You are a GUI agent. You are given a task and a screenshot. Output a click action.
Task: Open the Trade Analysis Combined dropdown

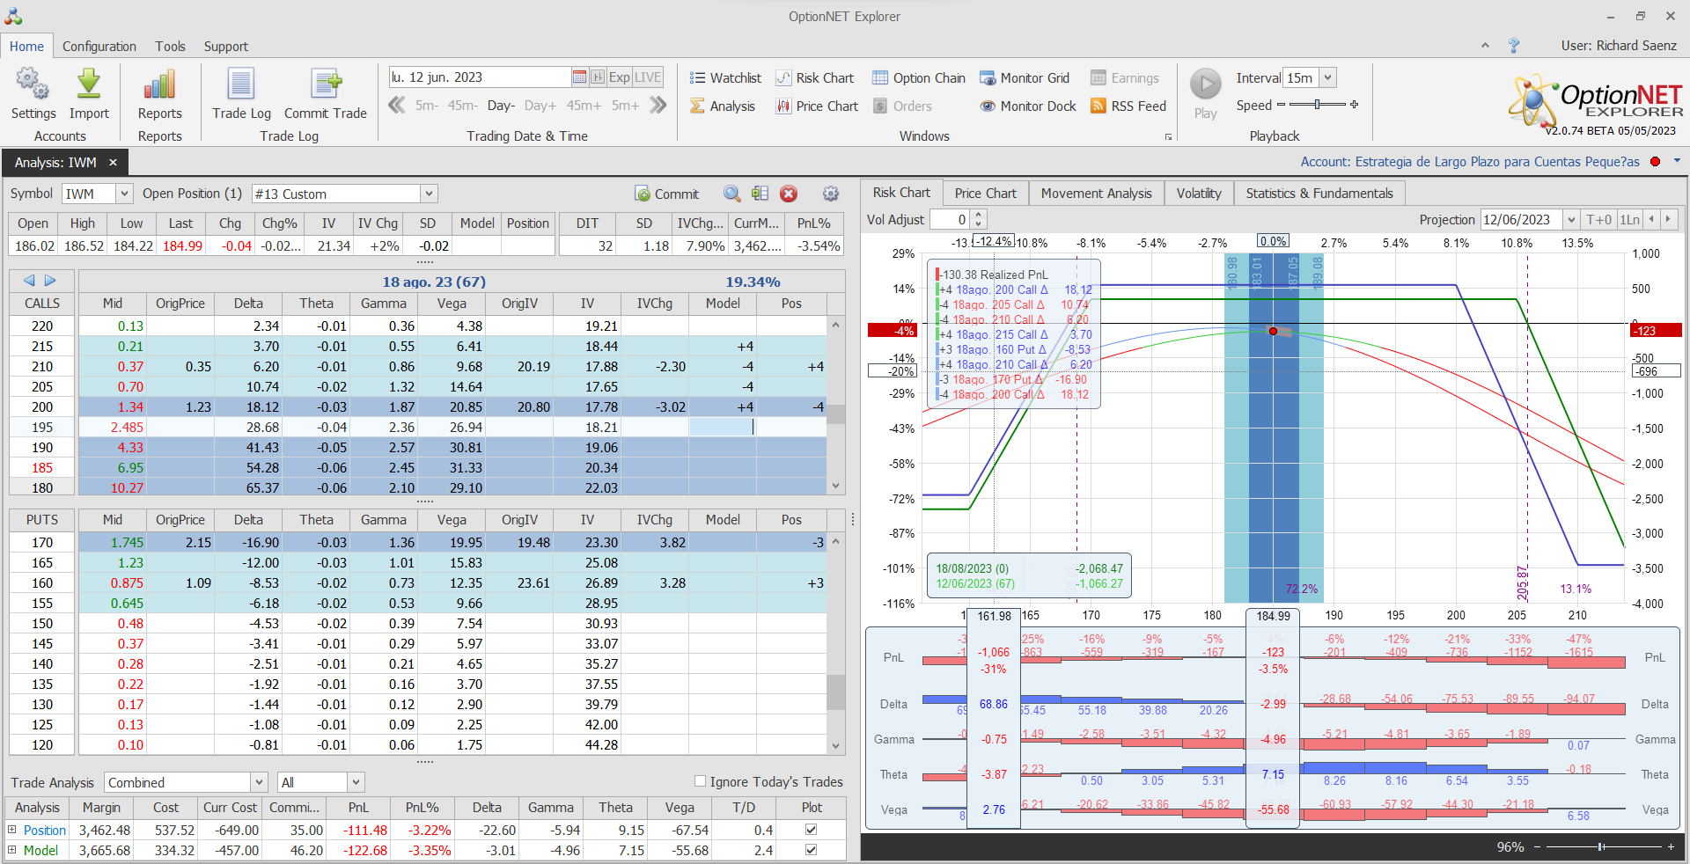pyautogui.click(x=259, y=782)
